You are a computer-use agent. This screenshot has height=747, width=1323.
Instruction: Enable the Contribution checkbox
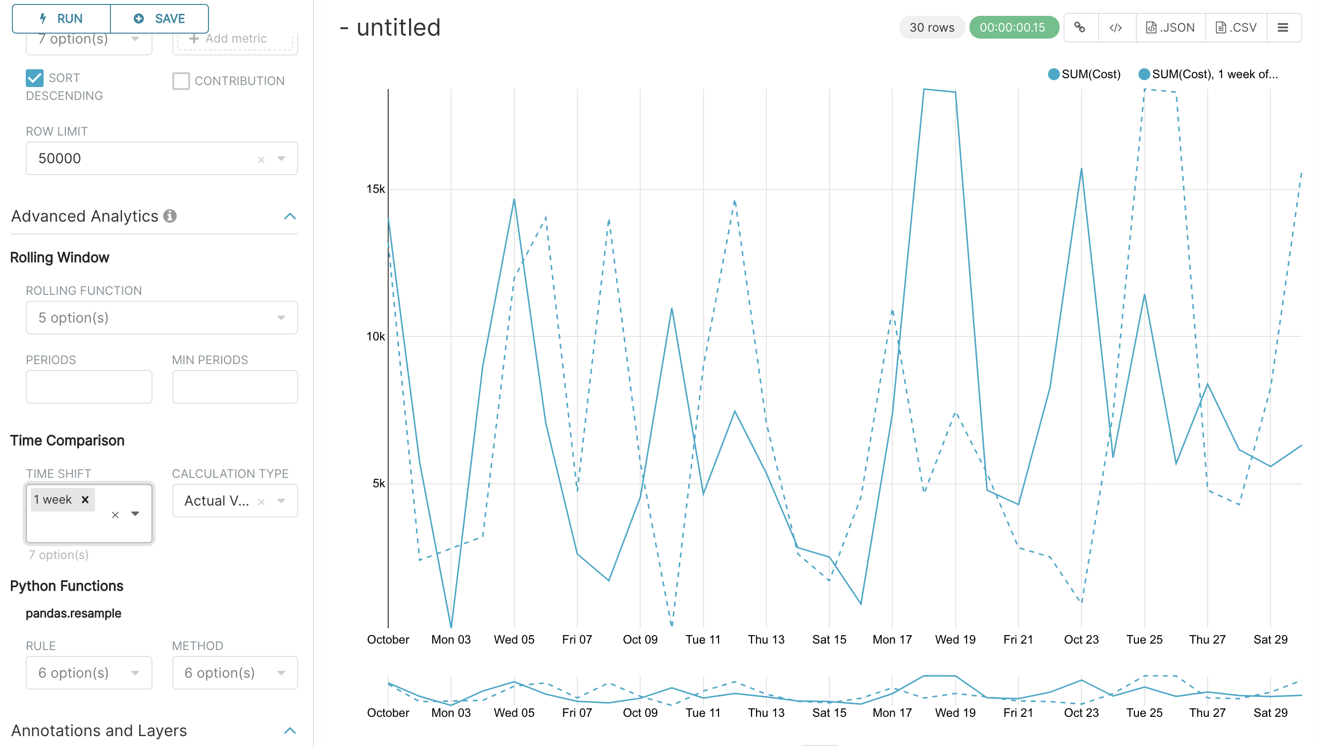point(181,81)
